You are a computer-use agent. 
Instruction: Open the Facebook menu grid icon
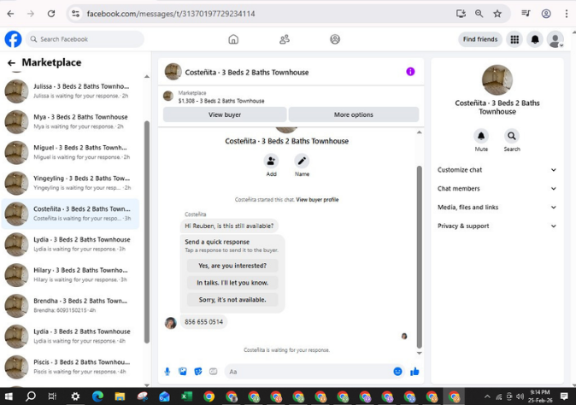pos(514,39)
